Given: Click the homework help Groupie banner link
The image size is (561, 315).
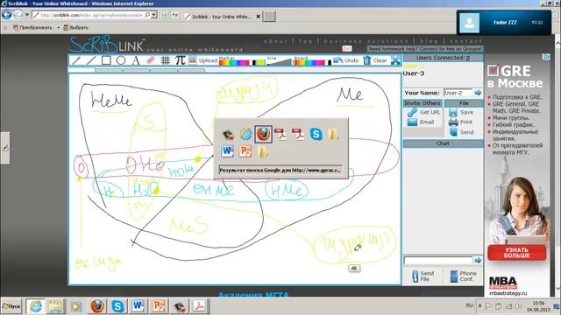Looking at the screenshot, I should click(x=425, y=49).
